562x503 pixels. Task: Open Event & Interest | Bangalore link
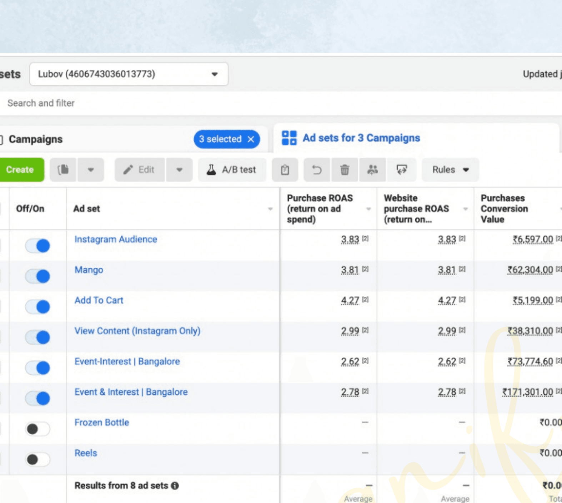131,392
